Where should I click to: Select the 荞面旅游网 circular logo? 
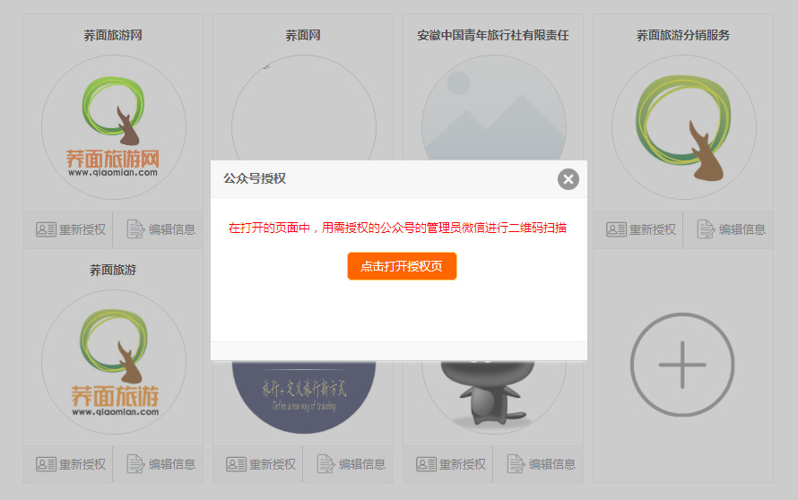(x=114, y=127)
